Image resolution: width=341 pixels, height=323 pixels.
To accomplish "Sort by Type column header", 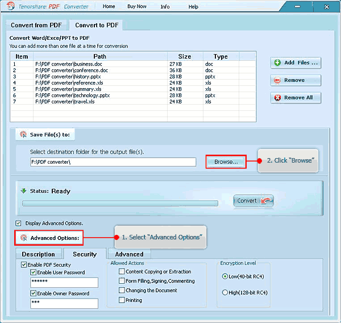I will 221,56.
